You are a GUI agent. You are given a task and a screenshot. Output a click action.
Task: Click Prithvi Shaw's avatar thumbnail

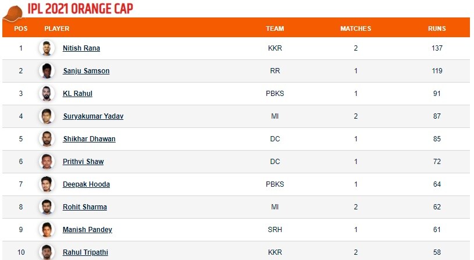click(47, 162)
